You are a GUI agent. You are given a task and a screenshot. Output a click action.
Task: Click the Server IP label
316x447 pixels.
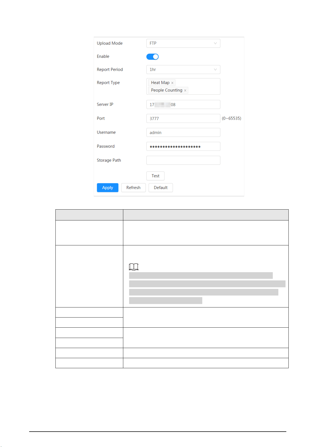[105, 105]
